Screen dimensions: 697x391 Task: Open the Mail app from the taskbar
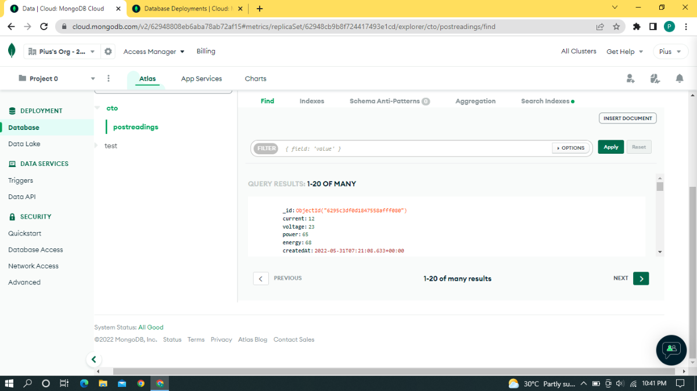[x=122, y=383]
